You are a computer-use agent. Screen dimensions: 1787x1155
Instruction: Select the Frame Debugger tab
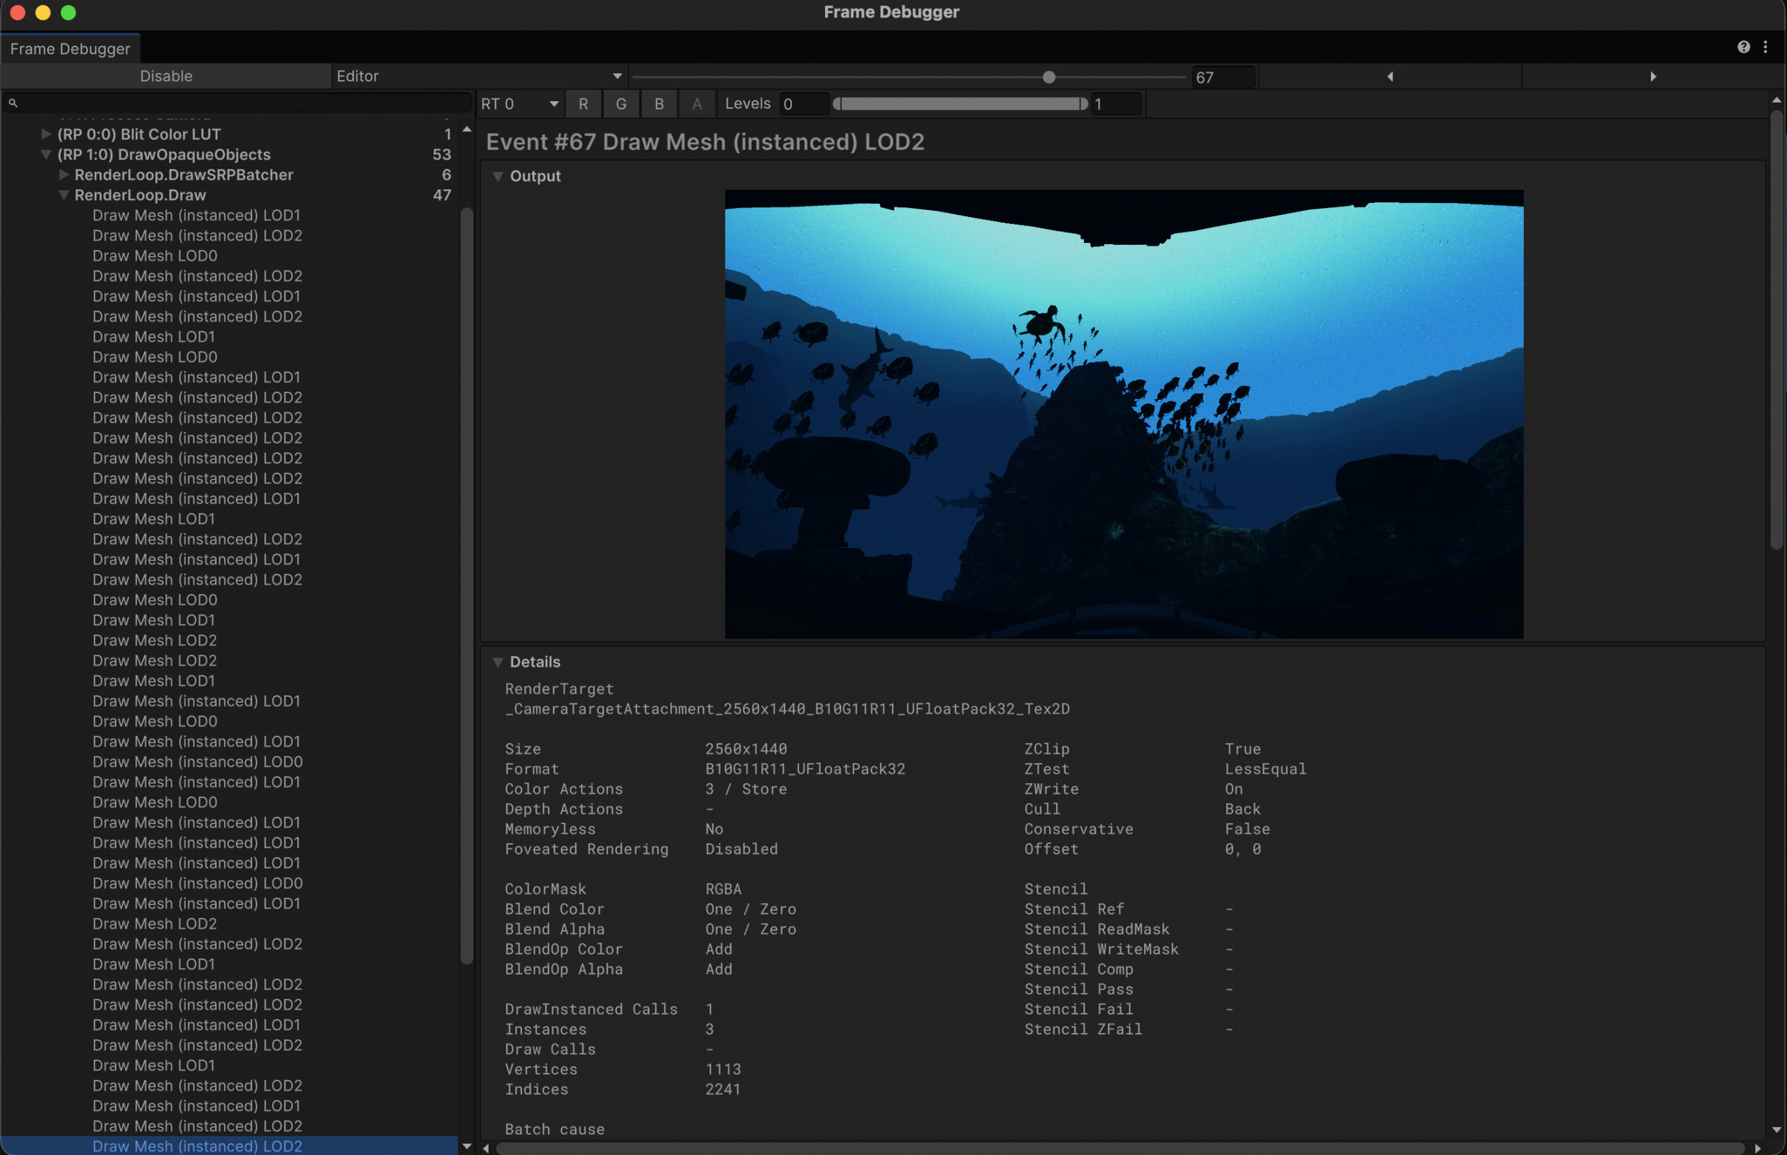tap(70, 49)
